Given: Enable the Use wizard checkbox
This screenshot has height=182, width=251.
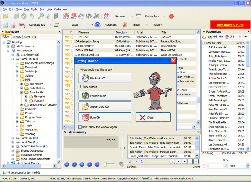Looking at the screenshot, I should point(82,87).
